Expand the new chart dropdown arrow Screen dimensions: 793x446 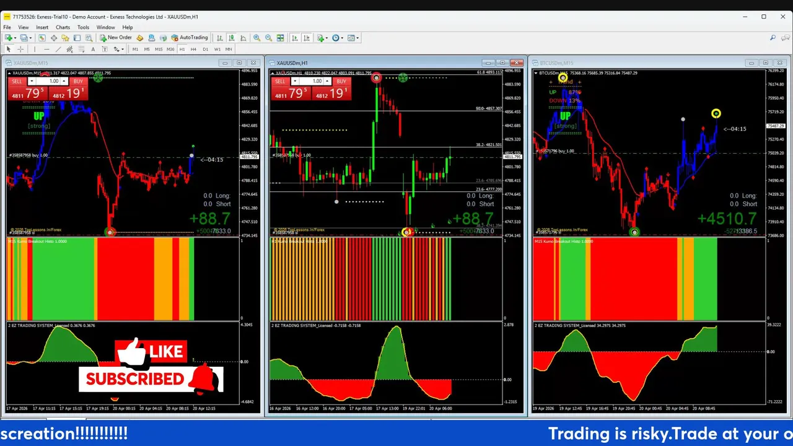point(15,38)
